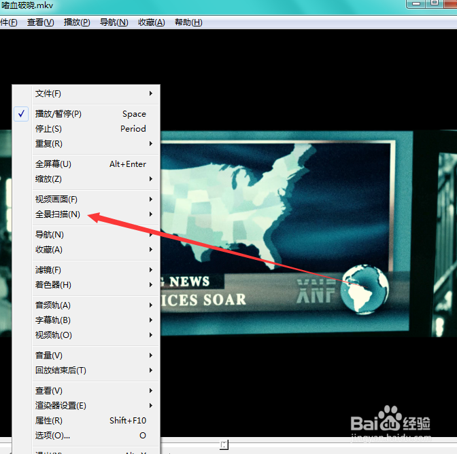Expand the 着色器(H) submenu
The image size is (457, 454).
click(95, 285)
